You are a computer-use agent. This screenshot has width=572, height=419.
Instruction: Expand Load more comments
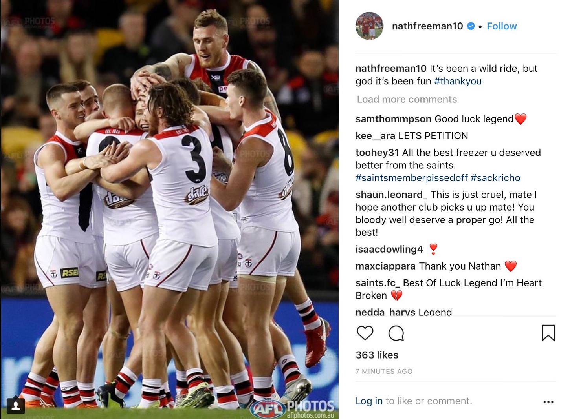coord(407,99)
